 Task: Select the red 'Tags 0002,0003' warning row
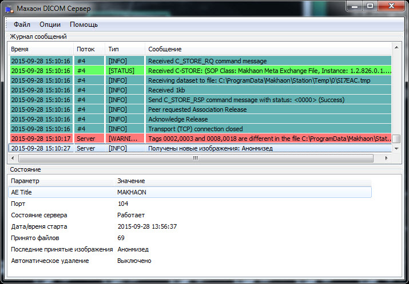pos(200,139)
